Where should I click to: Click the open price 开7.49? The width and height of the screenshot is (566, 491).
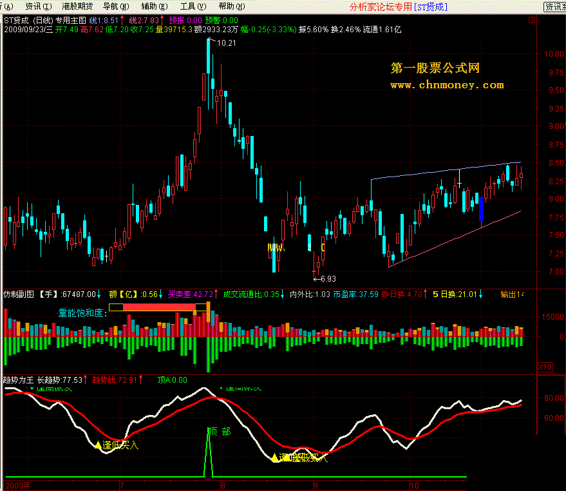[67, 30]
